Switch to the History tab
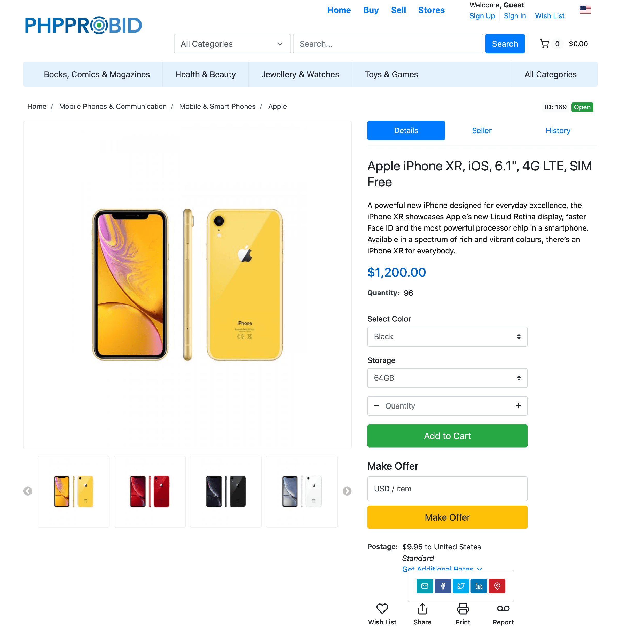Screen dimensions: 620x628 (x=558, y=130)
